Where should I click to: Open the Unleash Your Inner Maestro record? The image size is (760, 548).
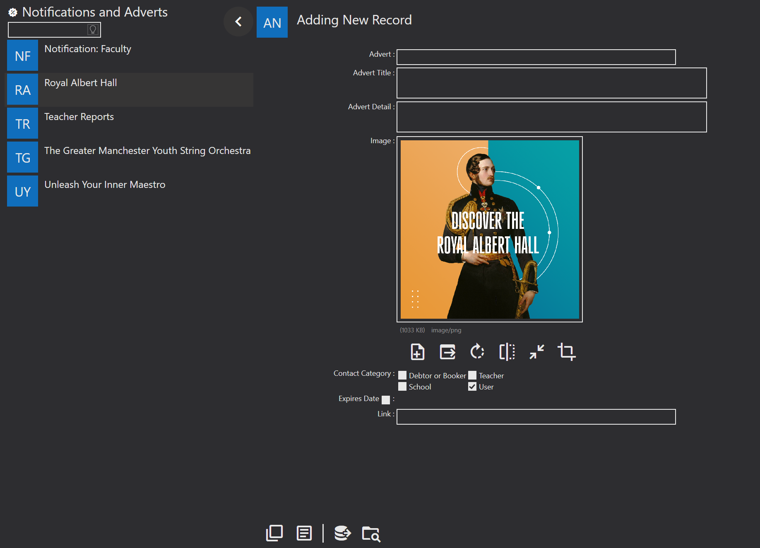click(x=129, y=191)
